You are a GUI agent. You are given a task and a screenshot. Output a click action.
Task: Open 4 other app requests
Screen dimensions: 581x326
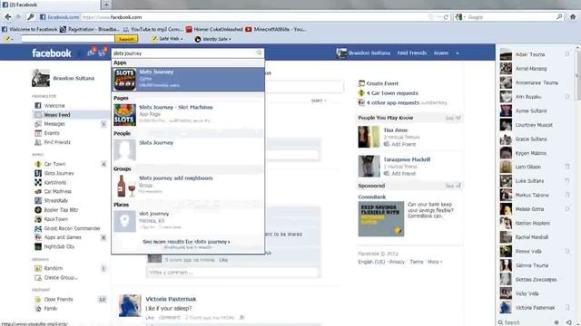(x=393, y=102)
